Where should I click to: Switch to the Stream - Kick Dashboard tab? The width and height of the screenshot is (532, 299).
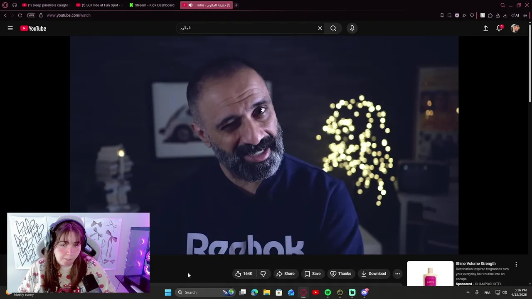point(152,5)
